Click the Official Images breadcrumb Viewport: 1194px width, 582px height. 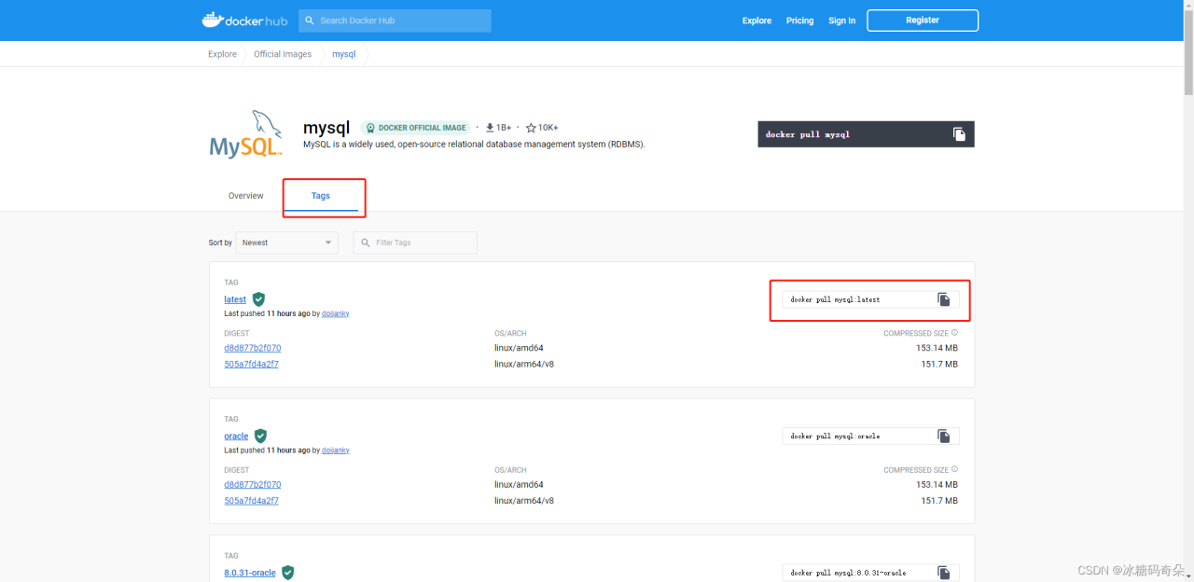tap(282, 53)
